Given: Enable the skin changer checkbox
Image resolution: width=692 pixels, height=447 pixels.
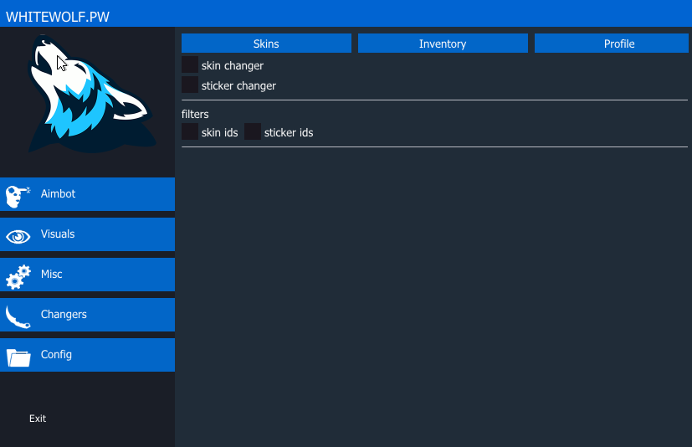Looking at the screenshot, I should 190,64.
